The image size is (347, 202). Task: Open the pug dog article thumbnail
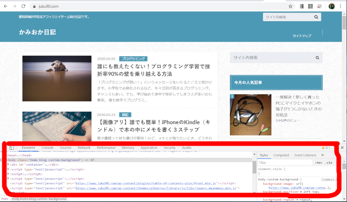57,78
